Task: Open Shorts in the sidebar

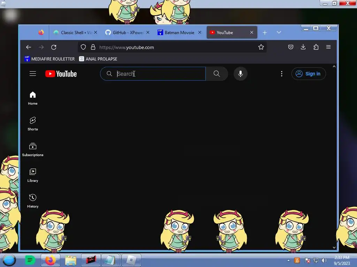Action: 33,124
